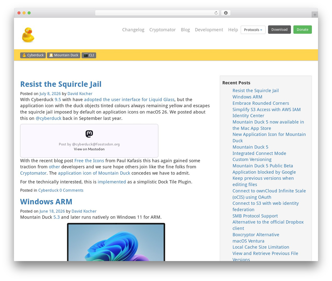Open the Help nav item

point(233,30)
